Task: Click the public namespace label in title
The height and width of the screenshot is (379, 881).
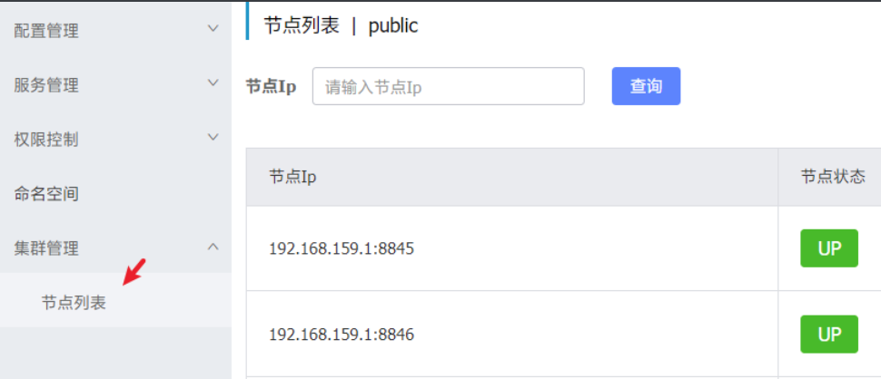Action: (393, 25)
